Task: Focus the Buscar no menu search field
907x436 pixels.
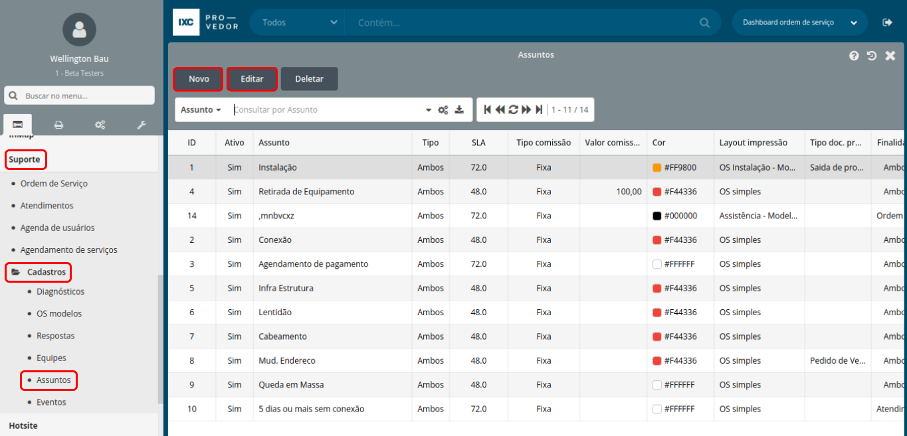Action: point(79,96)
